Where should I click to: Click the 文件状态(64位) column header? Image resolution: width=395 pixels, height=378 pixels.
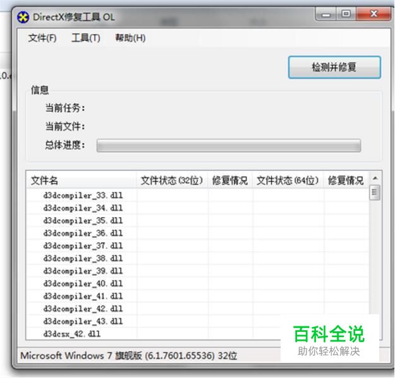[x=288, y=180]
